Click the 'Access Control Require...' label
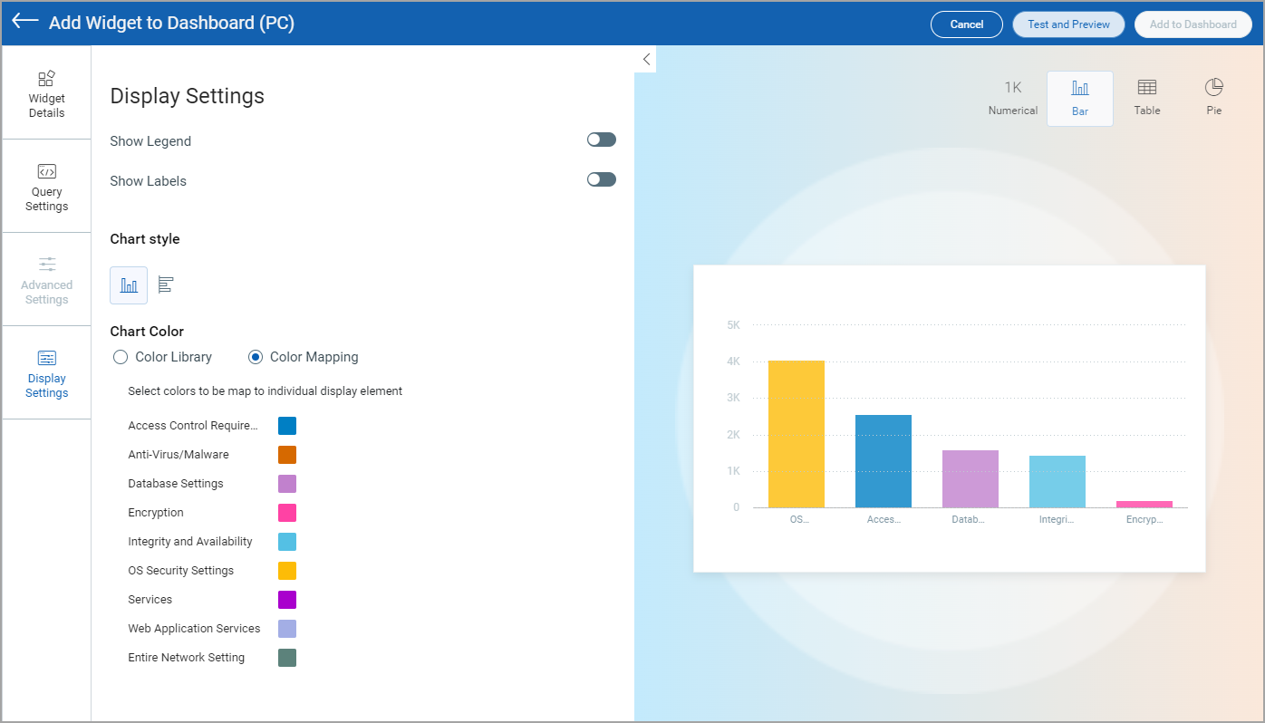The height and width of the screenshot is (723, 1265). [193, 426]
